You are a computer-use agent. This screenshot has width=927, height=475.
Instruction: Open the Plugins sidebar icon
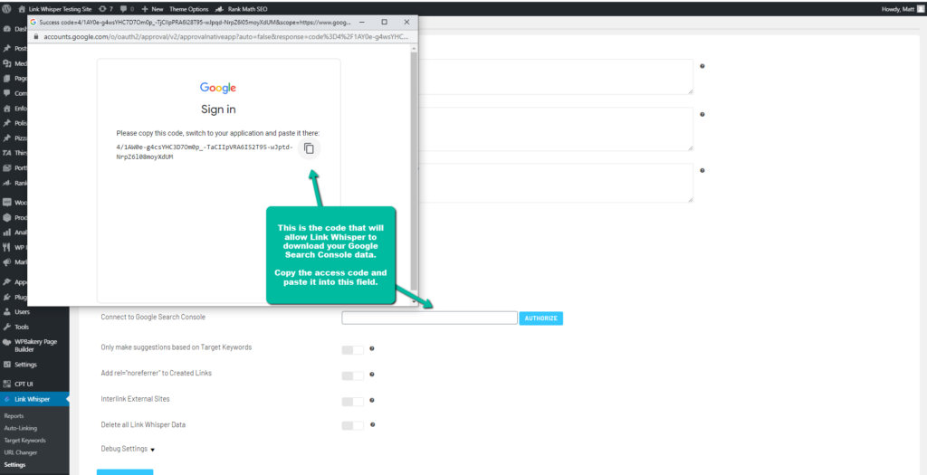(x=7, y=297)
